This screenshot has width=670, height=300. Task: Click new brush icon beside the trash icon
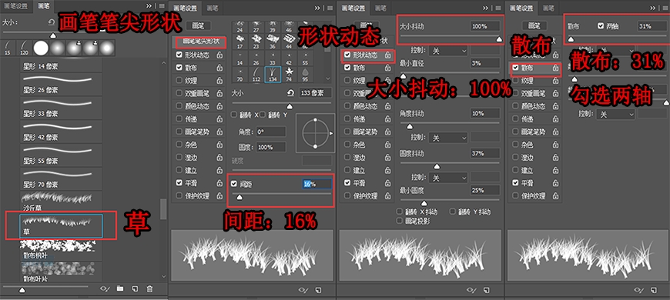135,289
